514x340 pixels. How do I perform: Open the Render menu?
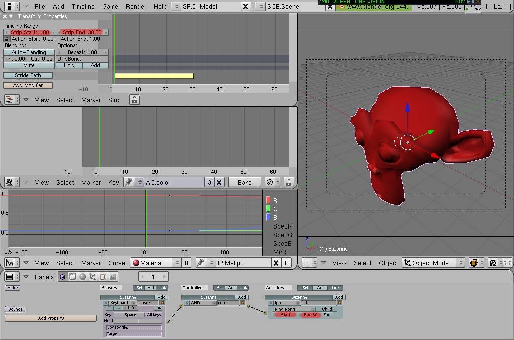click(x=137, y=7)
